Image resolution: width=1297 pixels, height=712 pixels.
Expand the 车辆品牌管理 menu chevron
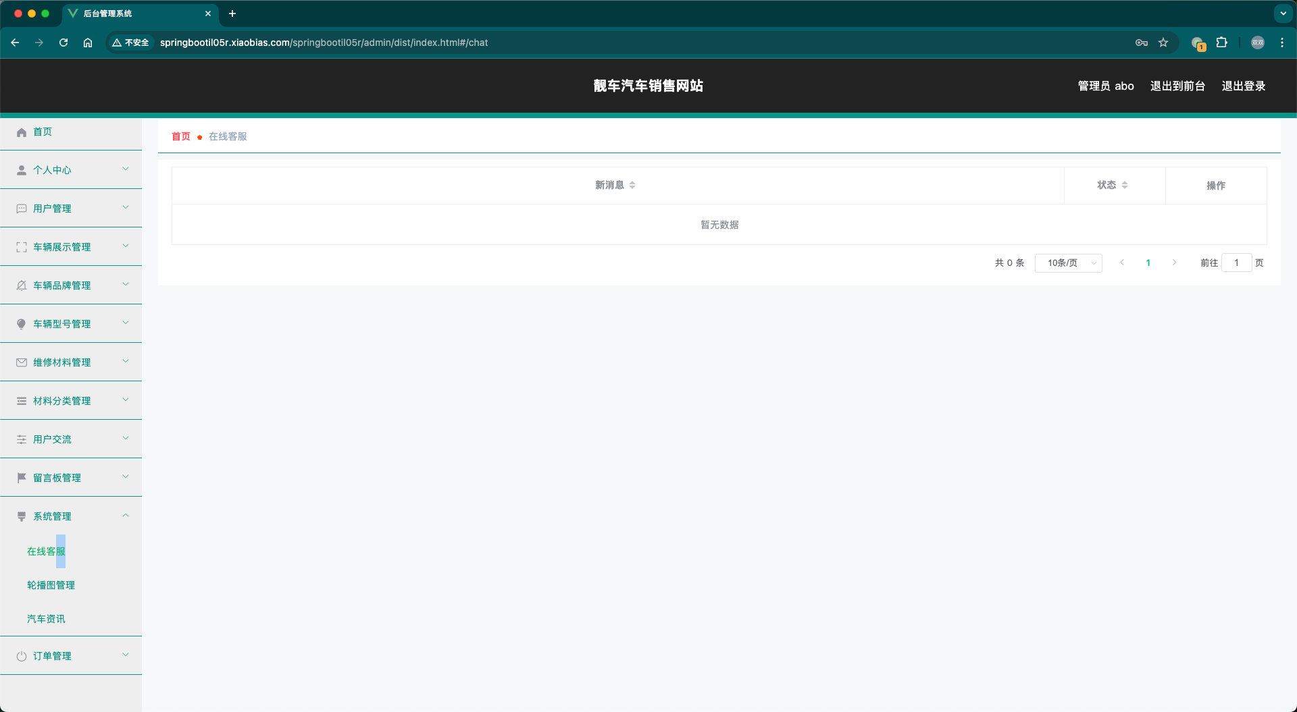point(126,284)
